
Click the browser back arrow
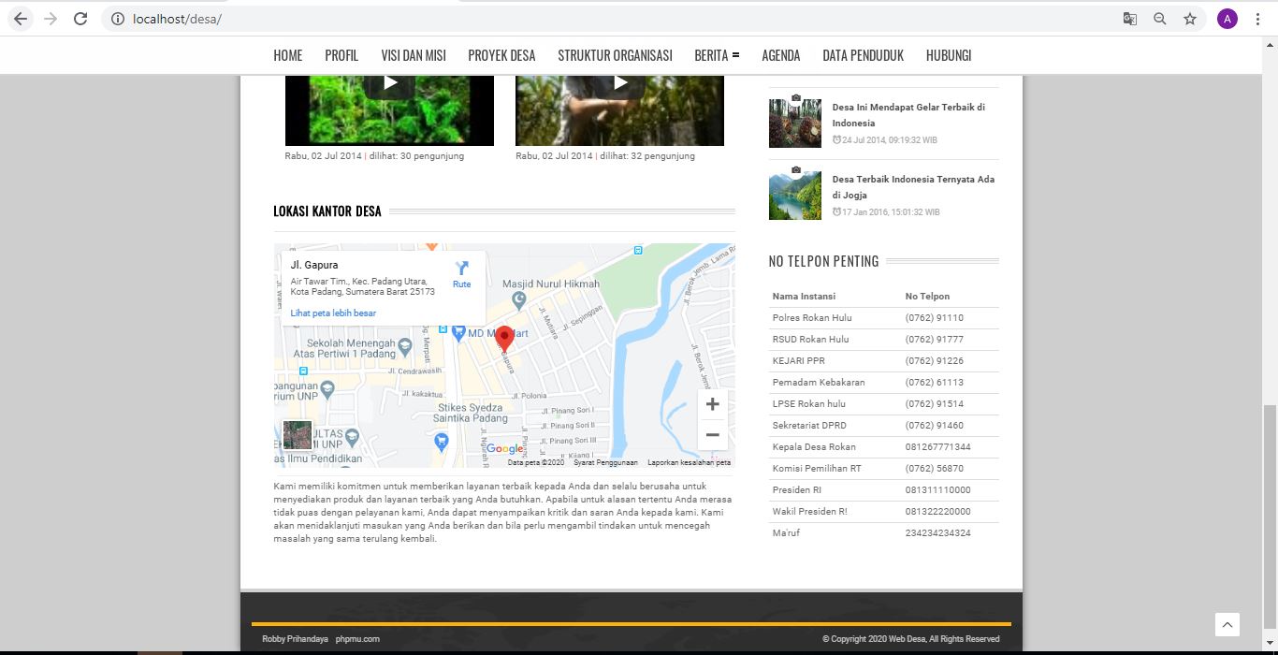(x=21, y=19)
